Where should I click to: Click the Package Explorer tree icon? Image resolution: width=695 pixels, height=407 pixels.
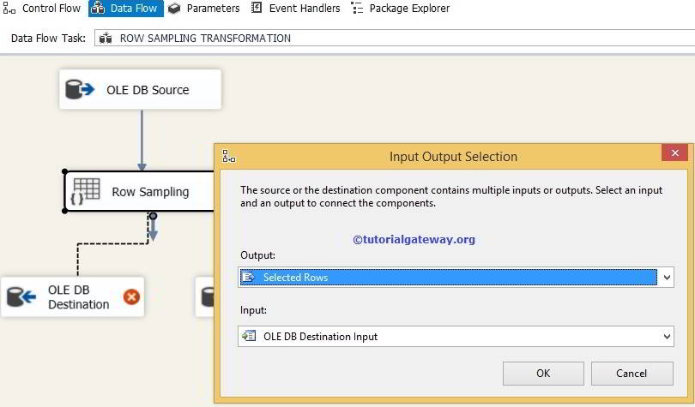357,8
